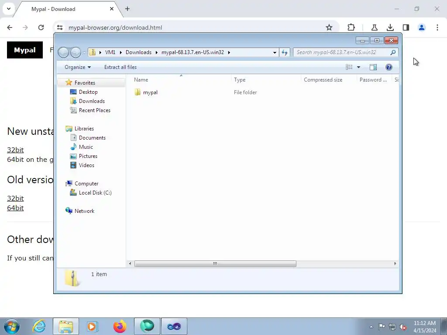
Task: Open Windows Media Player from taskbar
Action: pyautogui.click(x=92, y=326)
